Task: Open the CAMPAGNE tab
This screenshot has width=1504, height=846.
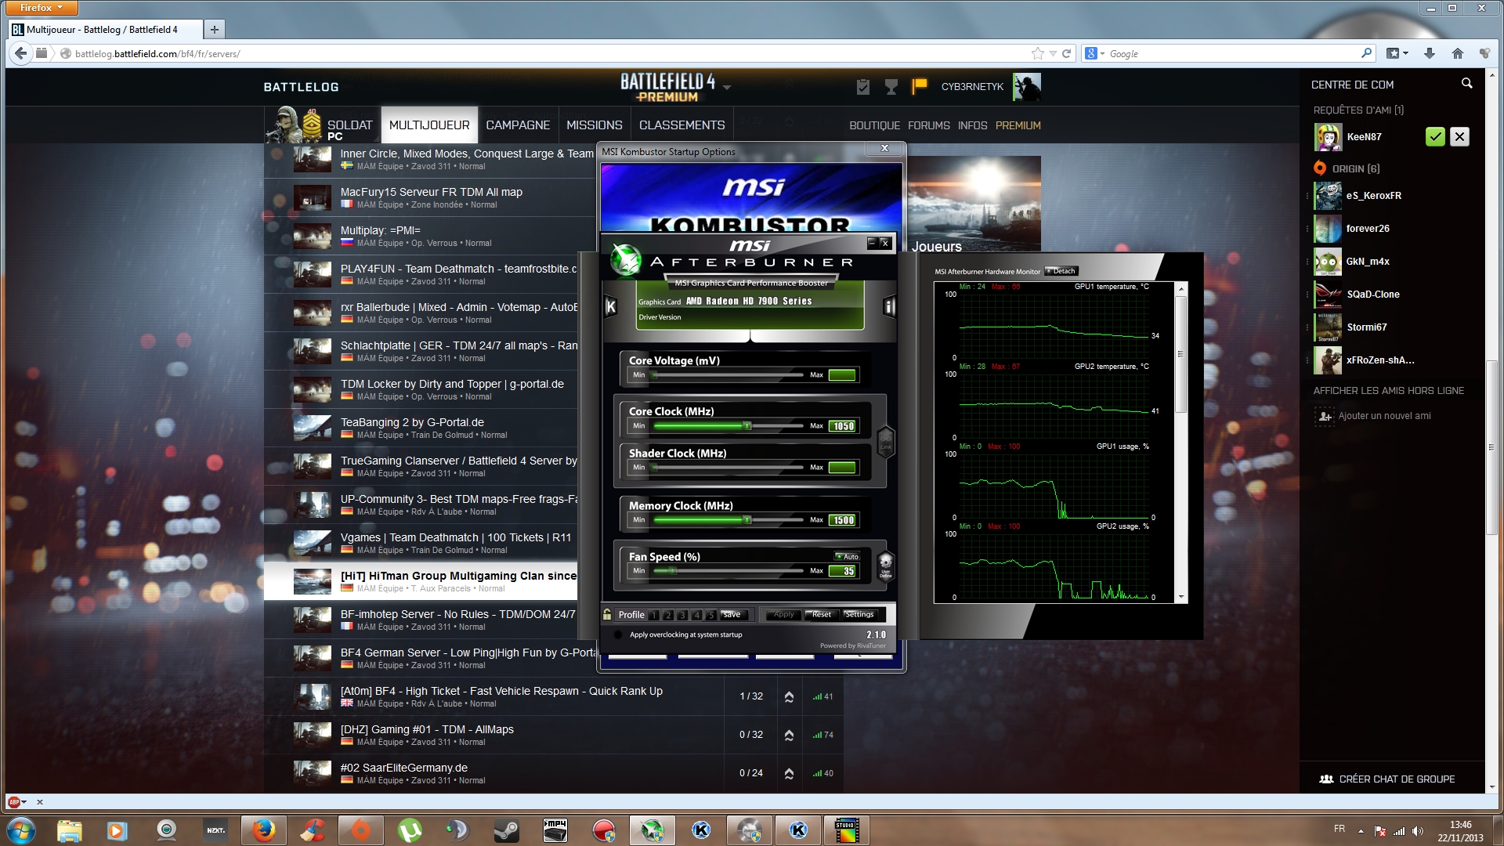Action: (x=518, y=125)
